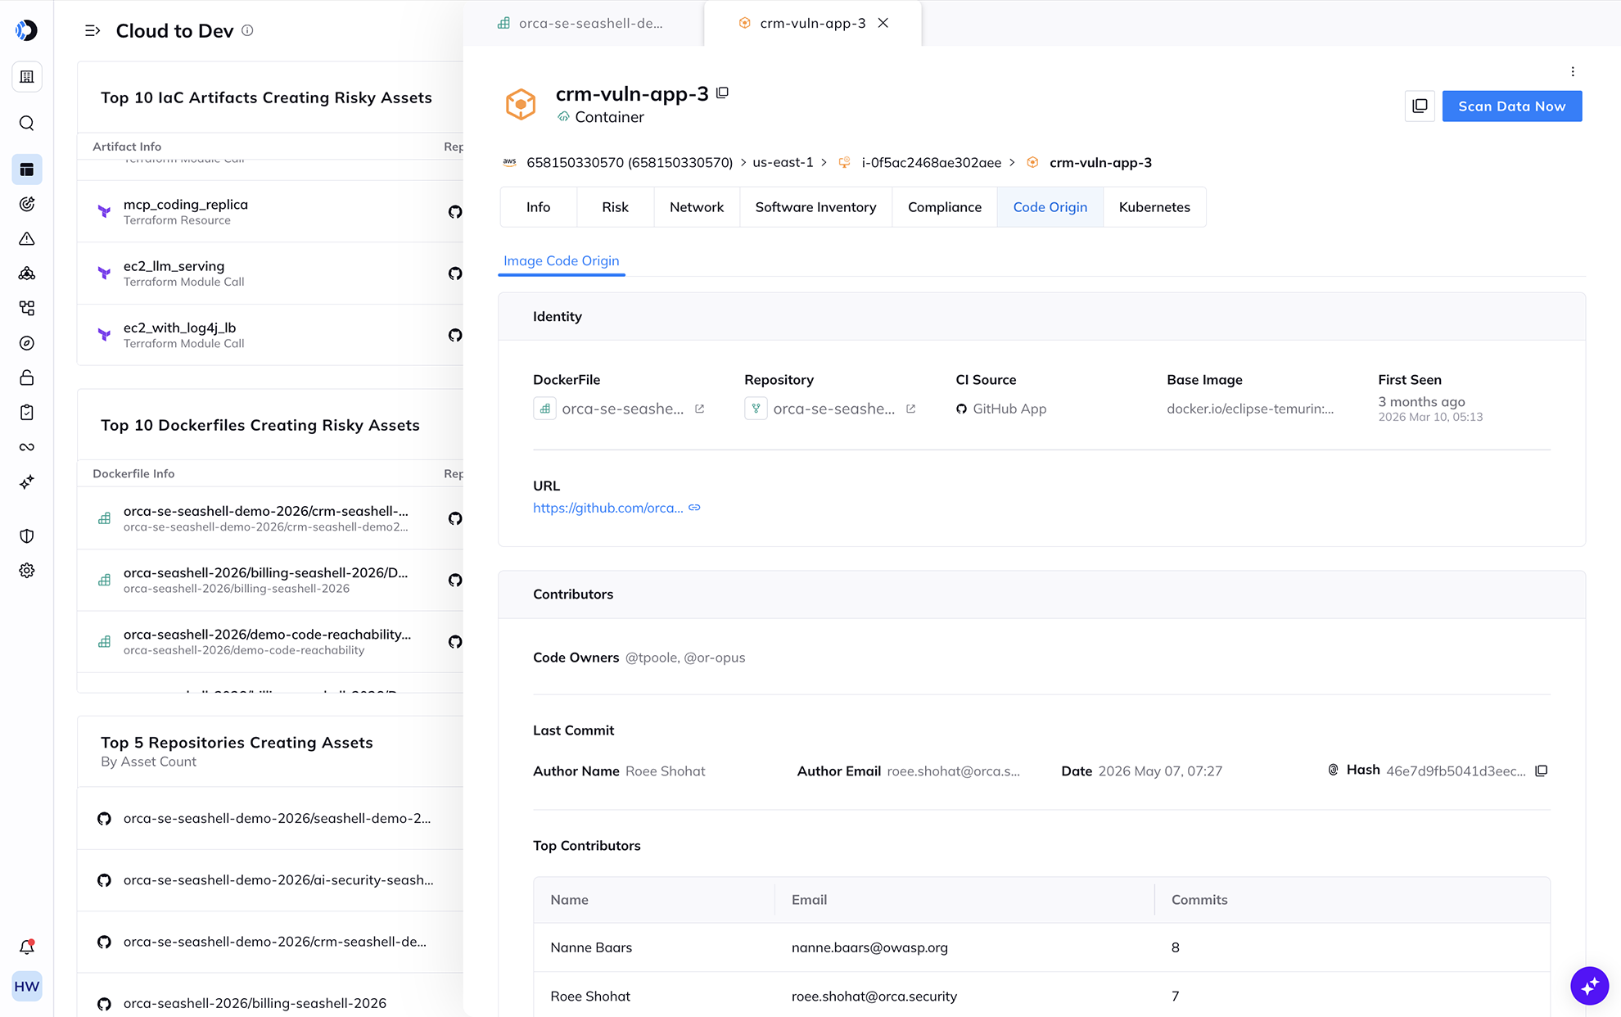
Task: Open the Compliance tab
Action: pyautogui.click(x=945, y=207)
